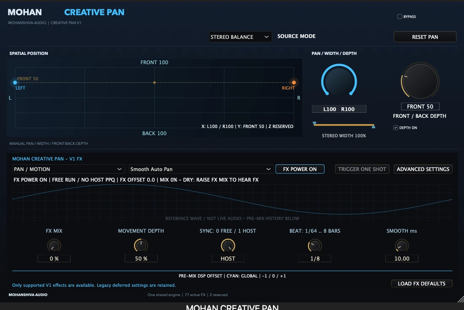
Task: Open ADVANCED SETTINGS
Action: [423, 169]
